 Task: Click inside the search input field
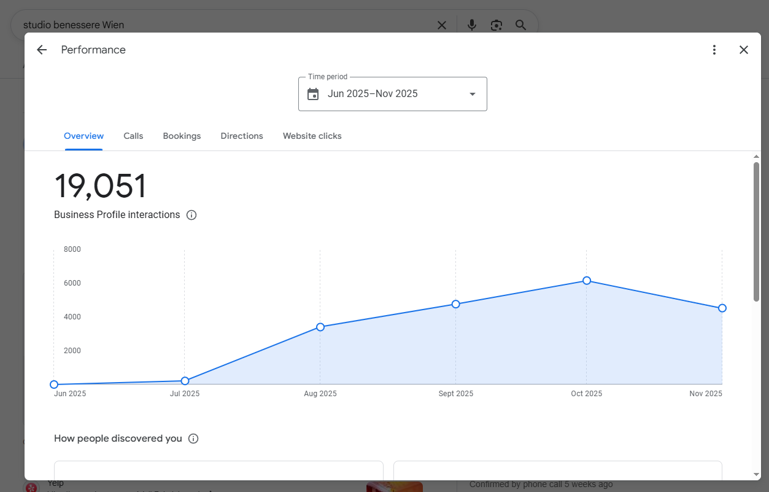coord(215,25)
